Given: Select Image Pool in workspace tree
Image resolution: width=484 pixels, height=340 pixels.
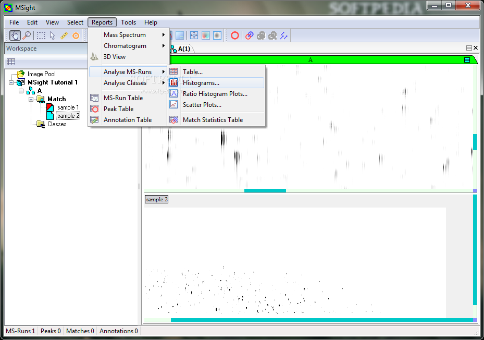Looking at the screenshot, I should click(x=41, y=74).
